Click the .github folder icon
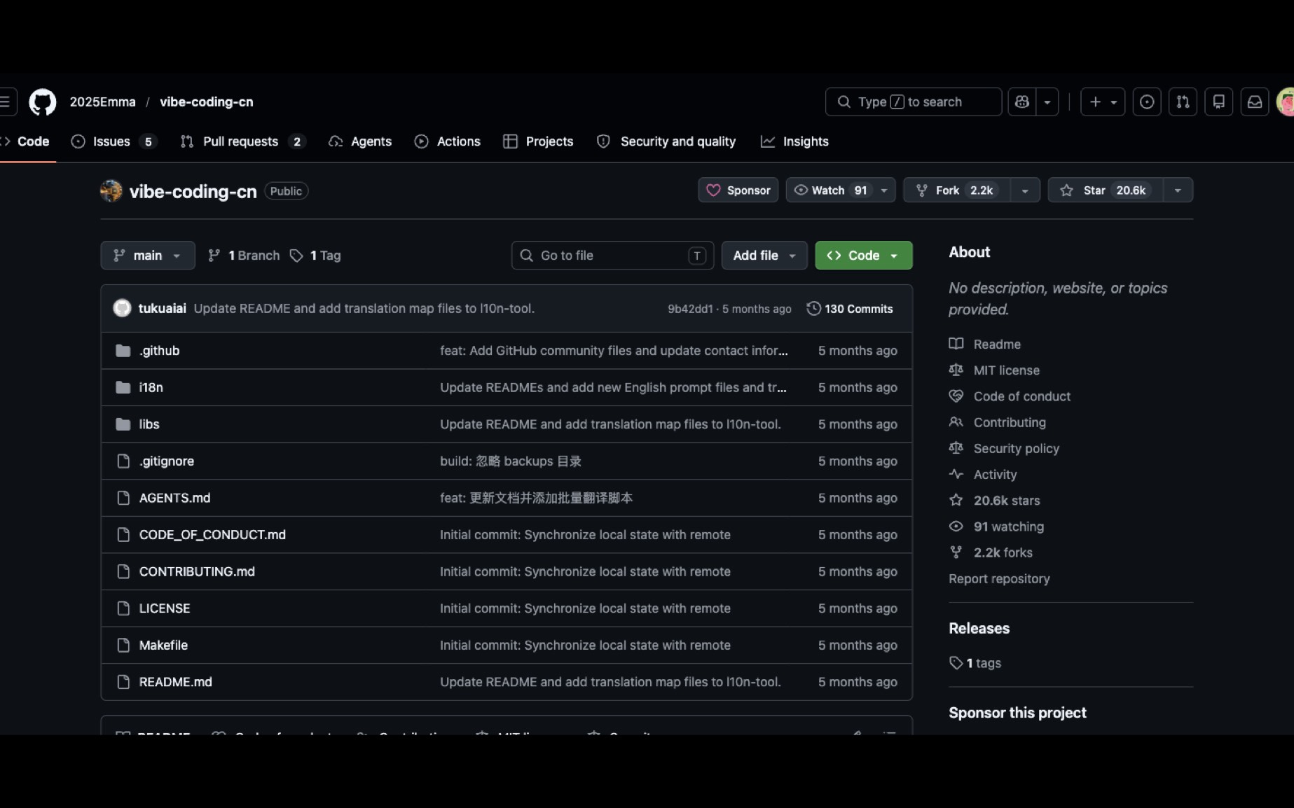 coord(123,351)
